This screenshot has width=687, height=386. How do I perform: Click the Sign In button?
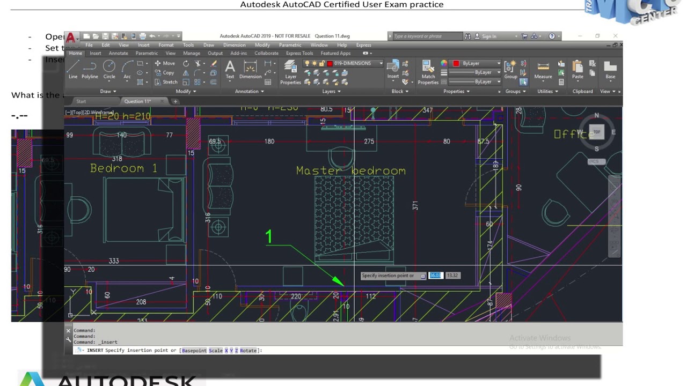coord(485,36)
